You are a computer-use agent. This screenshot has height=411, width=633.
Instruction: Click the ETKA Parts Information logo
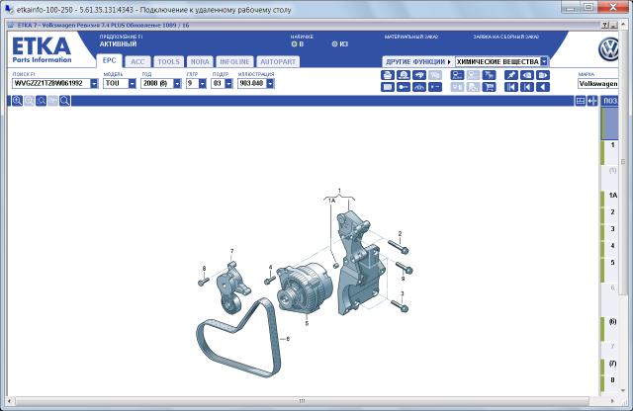42,50
